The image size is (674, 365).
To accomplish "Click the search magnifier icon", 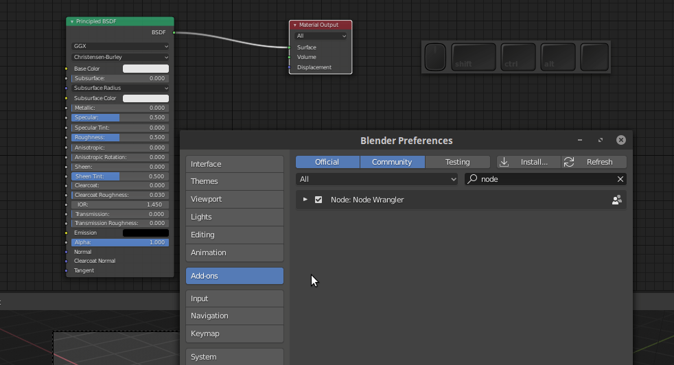I will pos(472,179).
